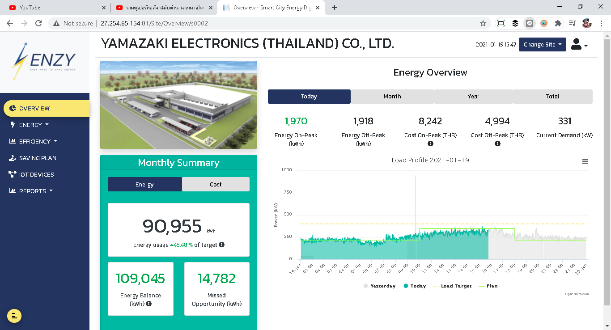Expand the ENERGY sidebar menu
Image resolution: width=611 pixels, height=330 pixels.
click(34, 125)
